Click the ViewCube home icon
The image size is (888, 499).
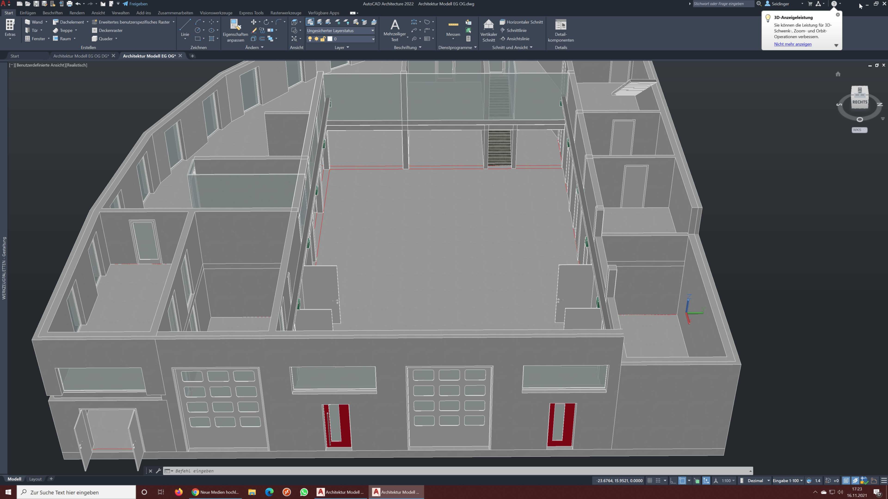pyautogui.click(x=838, y=74)
